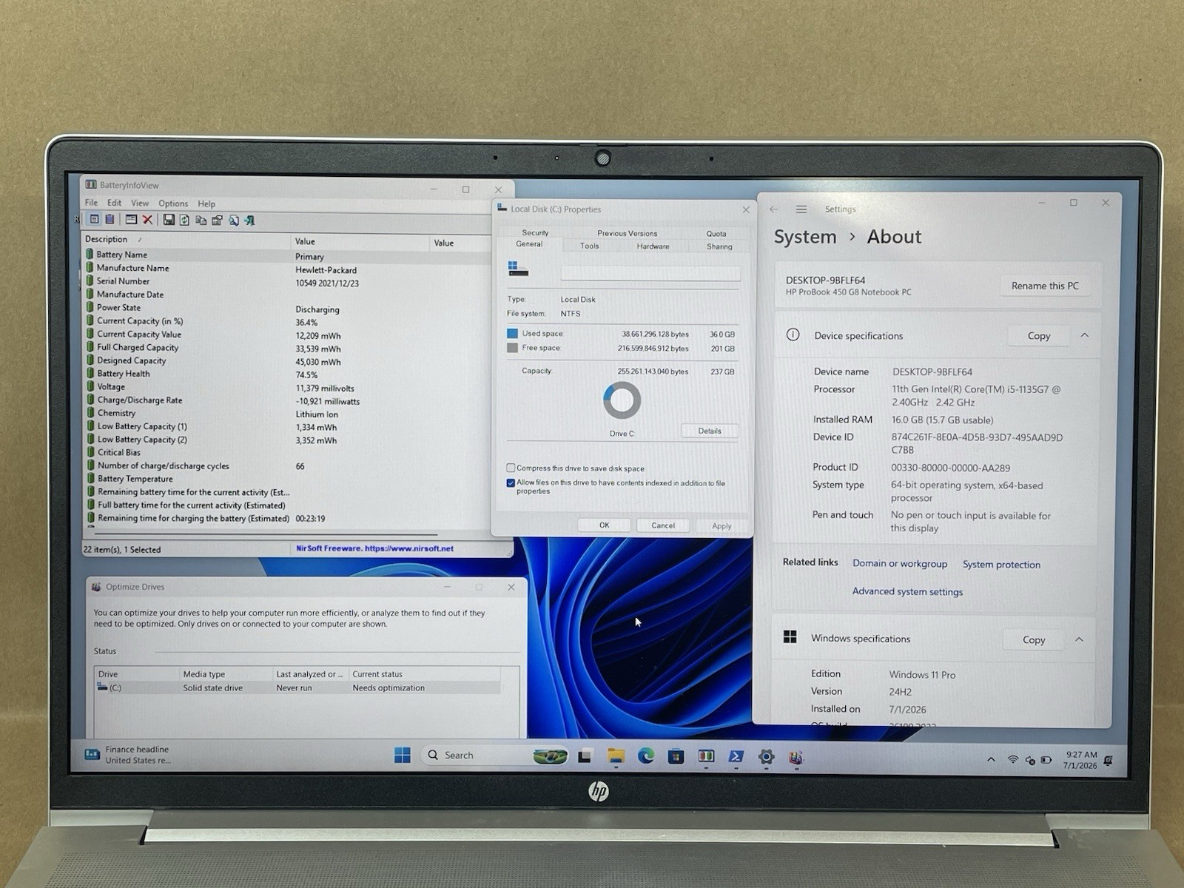Open Microsoft Edge from the taskbar
The height and width of the screenshot is (888, 1184).
(x=646, y=756)
